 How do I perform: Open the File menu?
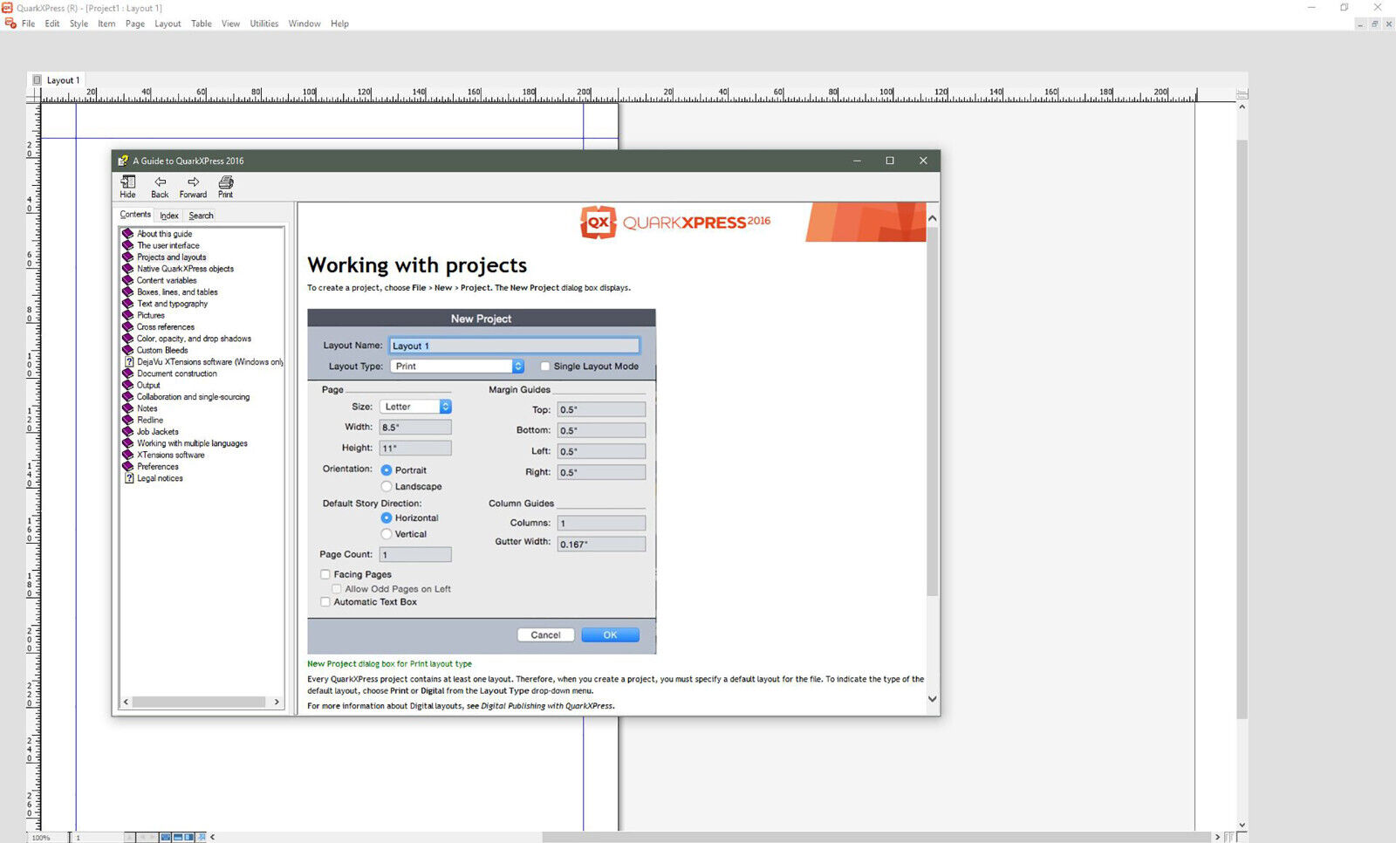point(28,24)
